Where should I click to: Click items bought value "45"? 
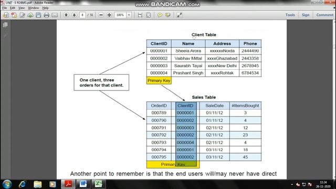(x=245, y=157)
